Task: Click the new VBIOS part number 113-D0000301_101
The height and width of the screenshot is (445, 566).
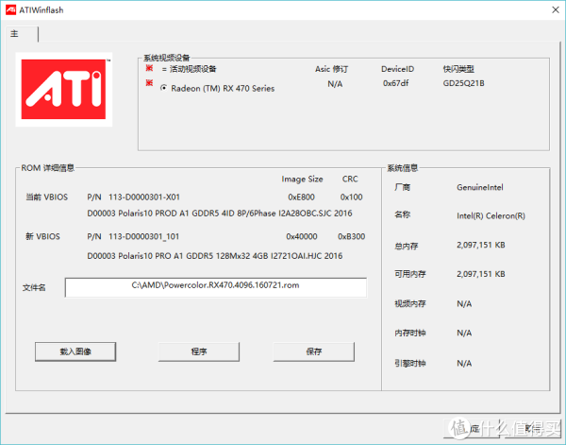Action: click(143, 236)
